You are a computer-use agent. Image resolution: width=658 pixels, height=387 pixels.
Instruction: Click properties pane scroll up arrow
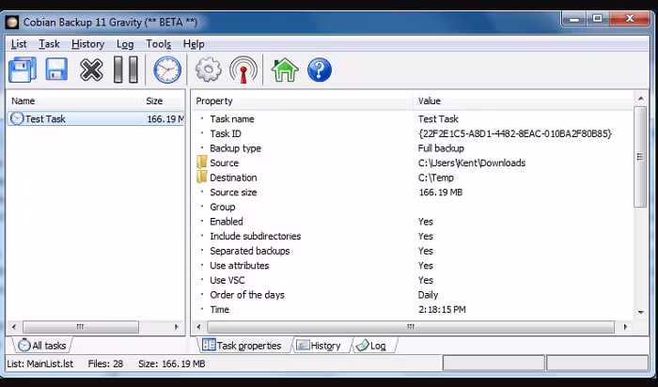point(640,99)
